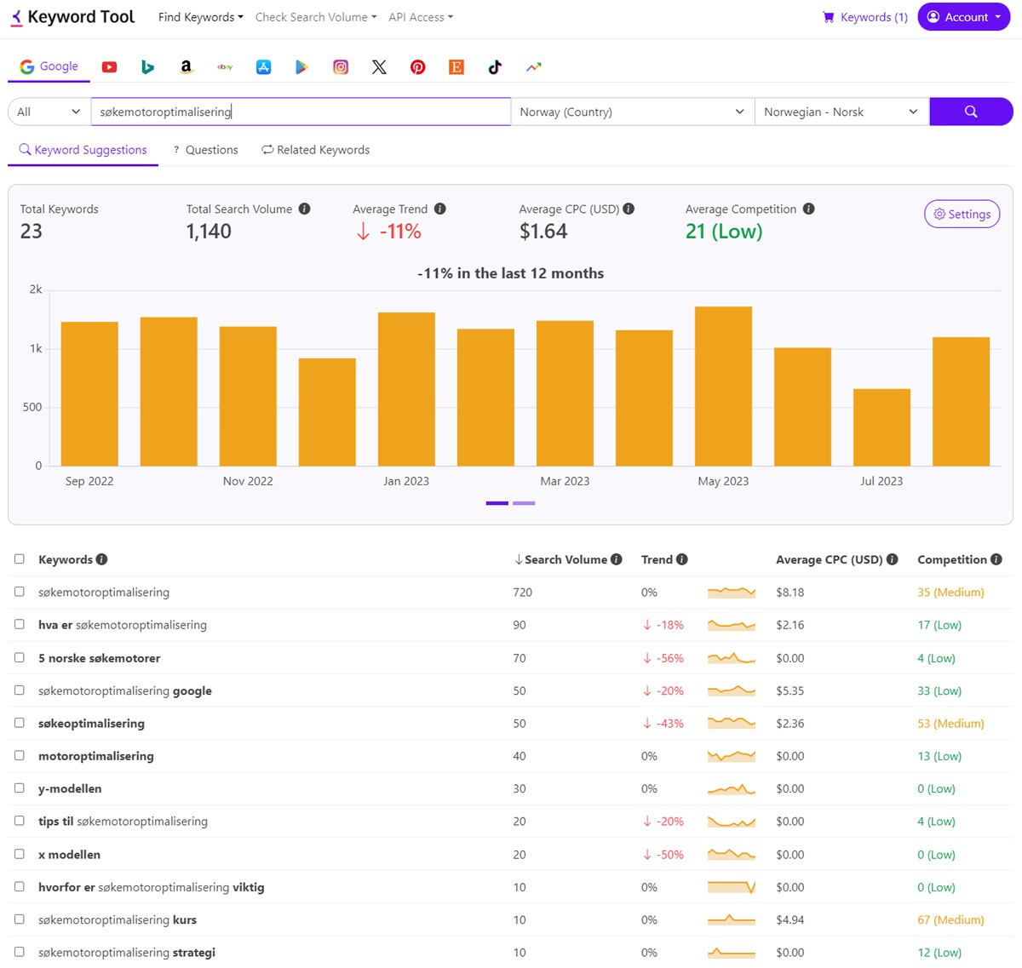This screenshot has width=1022, height=968.
Task: Select the Bing search engine icon
Action: coord(147,66)
